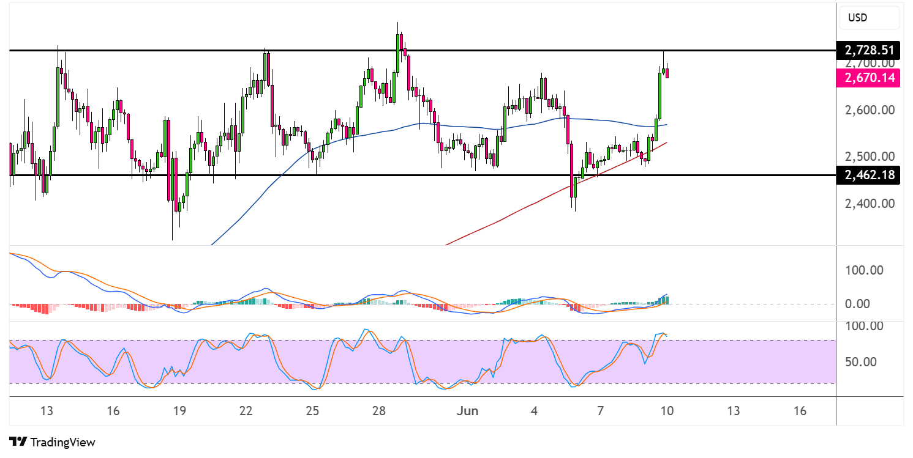Select the 2,670.14 current price label
This screenshot has width=913, height=458.
tap(869, 78)
